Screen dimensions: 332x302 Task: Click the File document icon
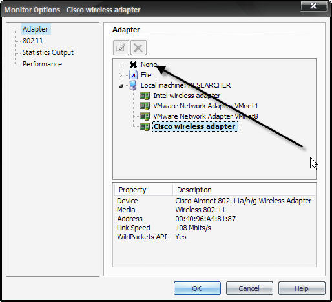click(133, 75)
